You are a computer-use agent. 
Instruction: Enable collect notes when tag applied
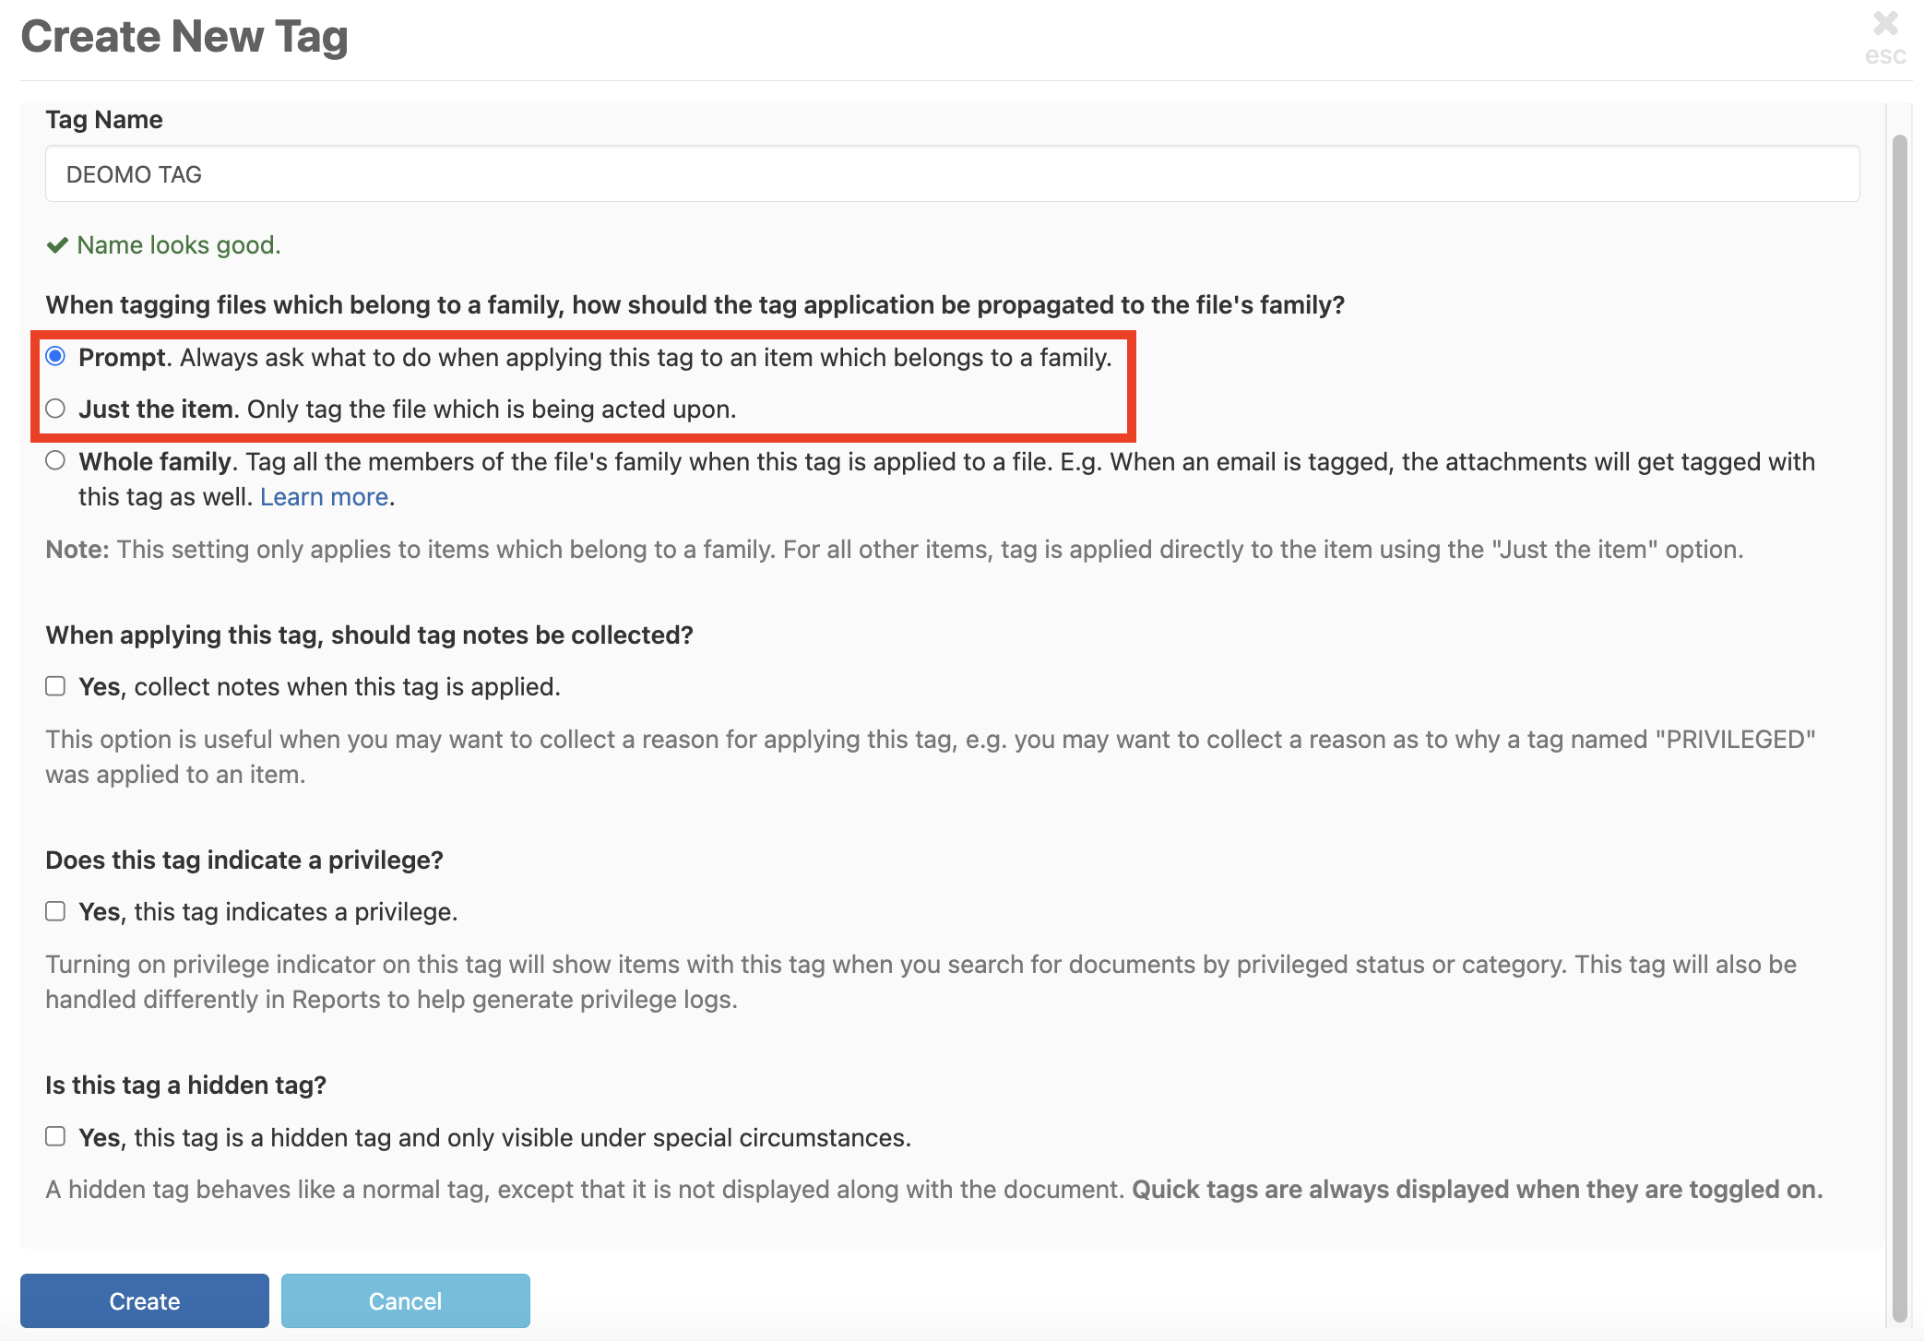[x=55, y=686]
